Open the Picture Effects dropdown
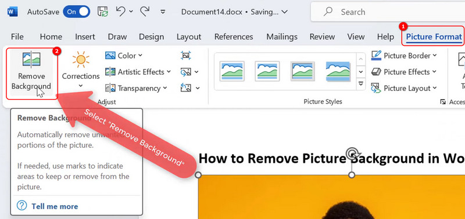This screenshot has width=465, height=219. coord(404,72)
